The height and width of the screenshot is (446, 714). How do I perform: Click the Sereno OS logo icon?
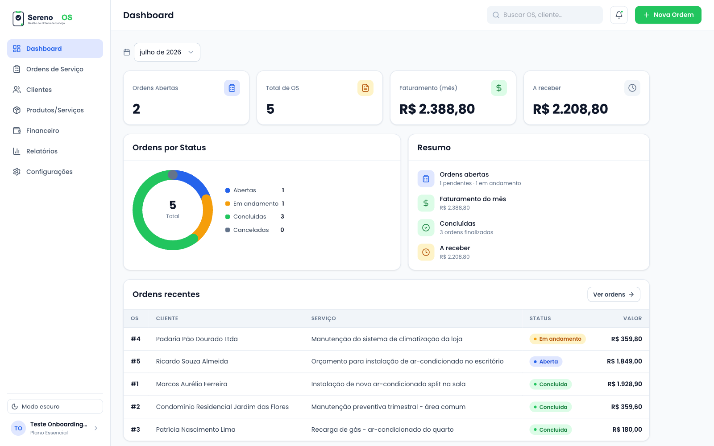tap(18, 18)
